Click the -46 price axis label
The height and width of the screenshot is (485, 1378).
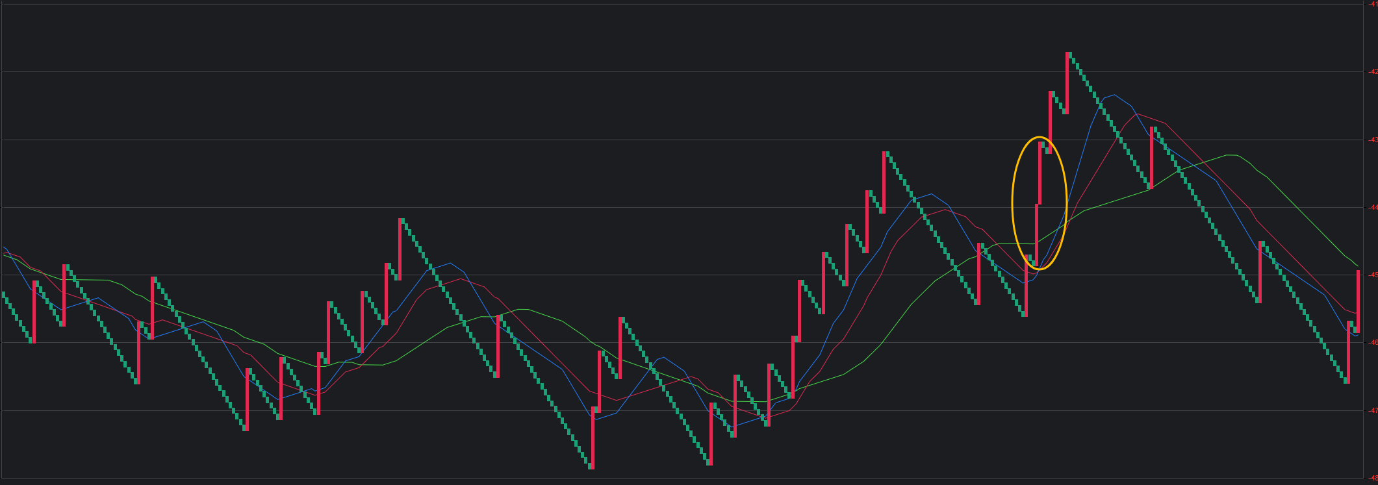click(1372, 342)
